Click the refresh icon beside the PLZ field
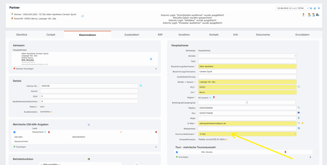The width and height of the screenshot is (327, 165). click(x=299, y=87)
